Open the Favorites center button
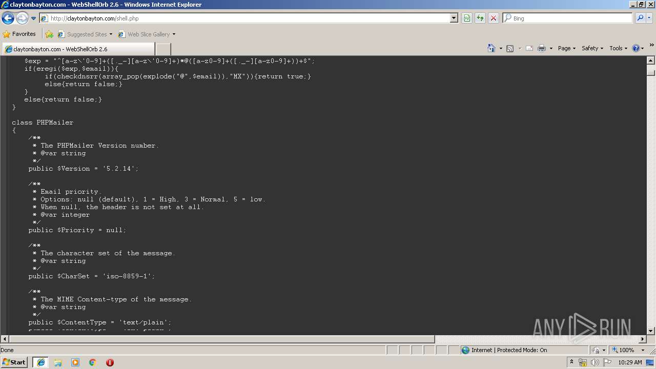This screenshot has width=656, height=369. tap(19, 34)
